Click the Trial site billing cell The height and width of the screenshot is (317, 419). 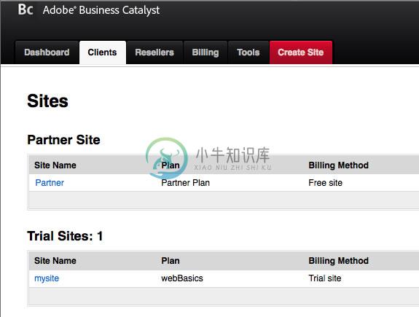click(325, 278)
